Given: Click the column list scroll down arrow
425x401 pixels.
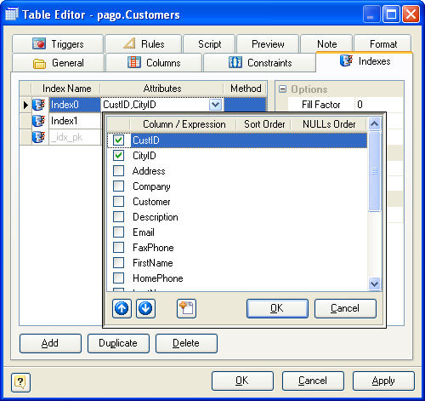Looking at the screenshot, I should click(x=374, y=284).
